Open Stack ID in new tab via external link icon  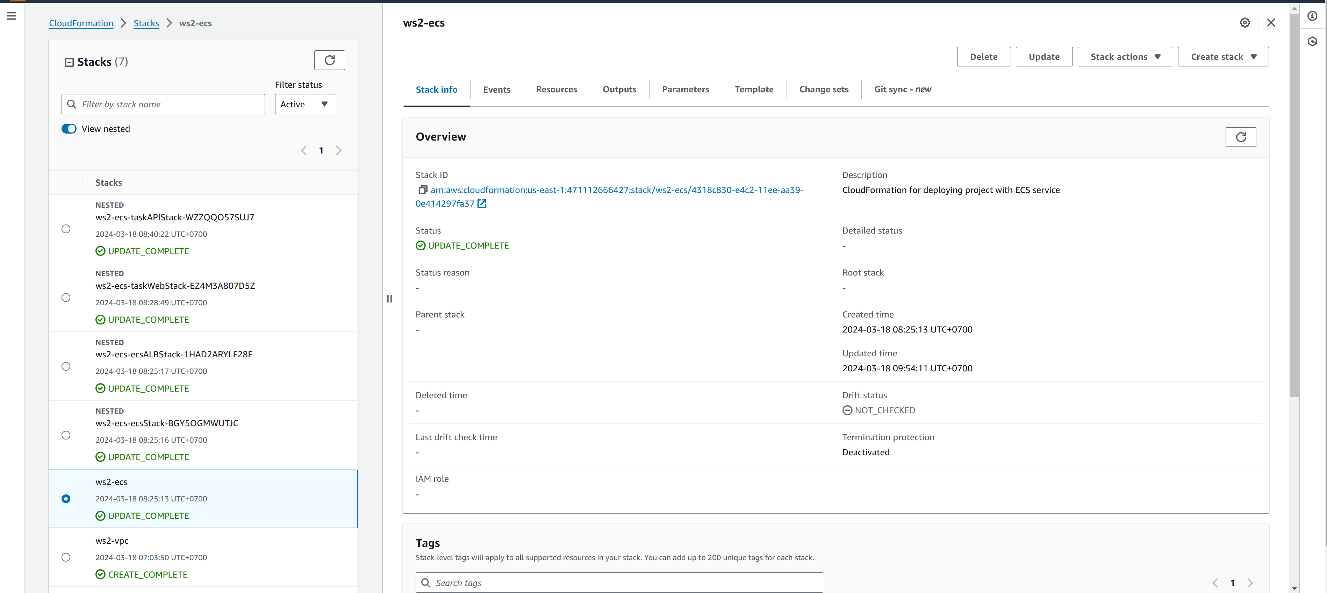pos(481,203)
